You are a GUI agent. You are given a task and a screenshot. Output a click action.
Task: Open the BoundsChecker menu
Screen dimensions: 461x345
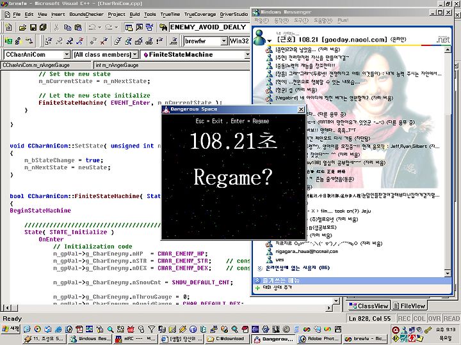coord(86,14)
